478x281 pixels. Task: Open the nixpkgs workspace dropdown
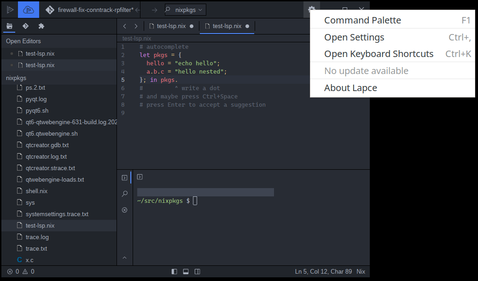(x=185, y=9)
